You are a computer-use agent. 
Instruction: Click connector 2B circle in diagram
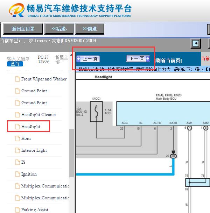(x=173, y=156)
